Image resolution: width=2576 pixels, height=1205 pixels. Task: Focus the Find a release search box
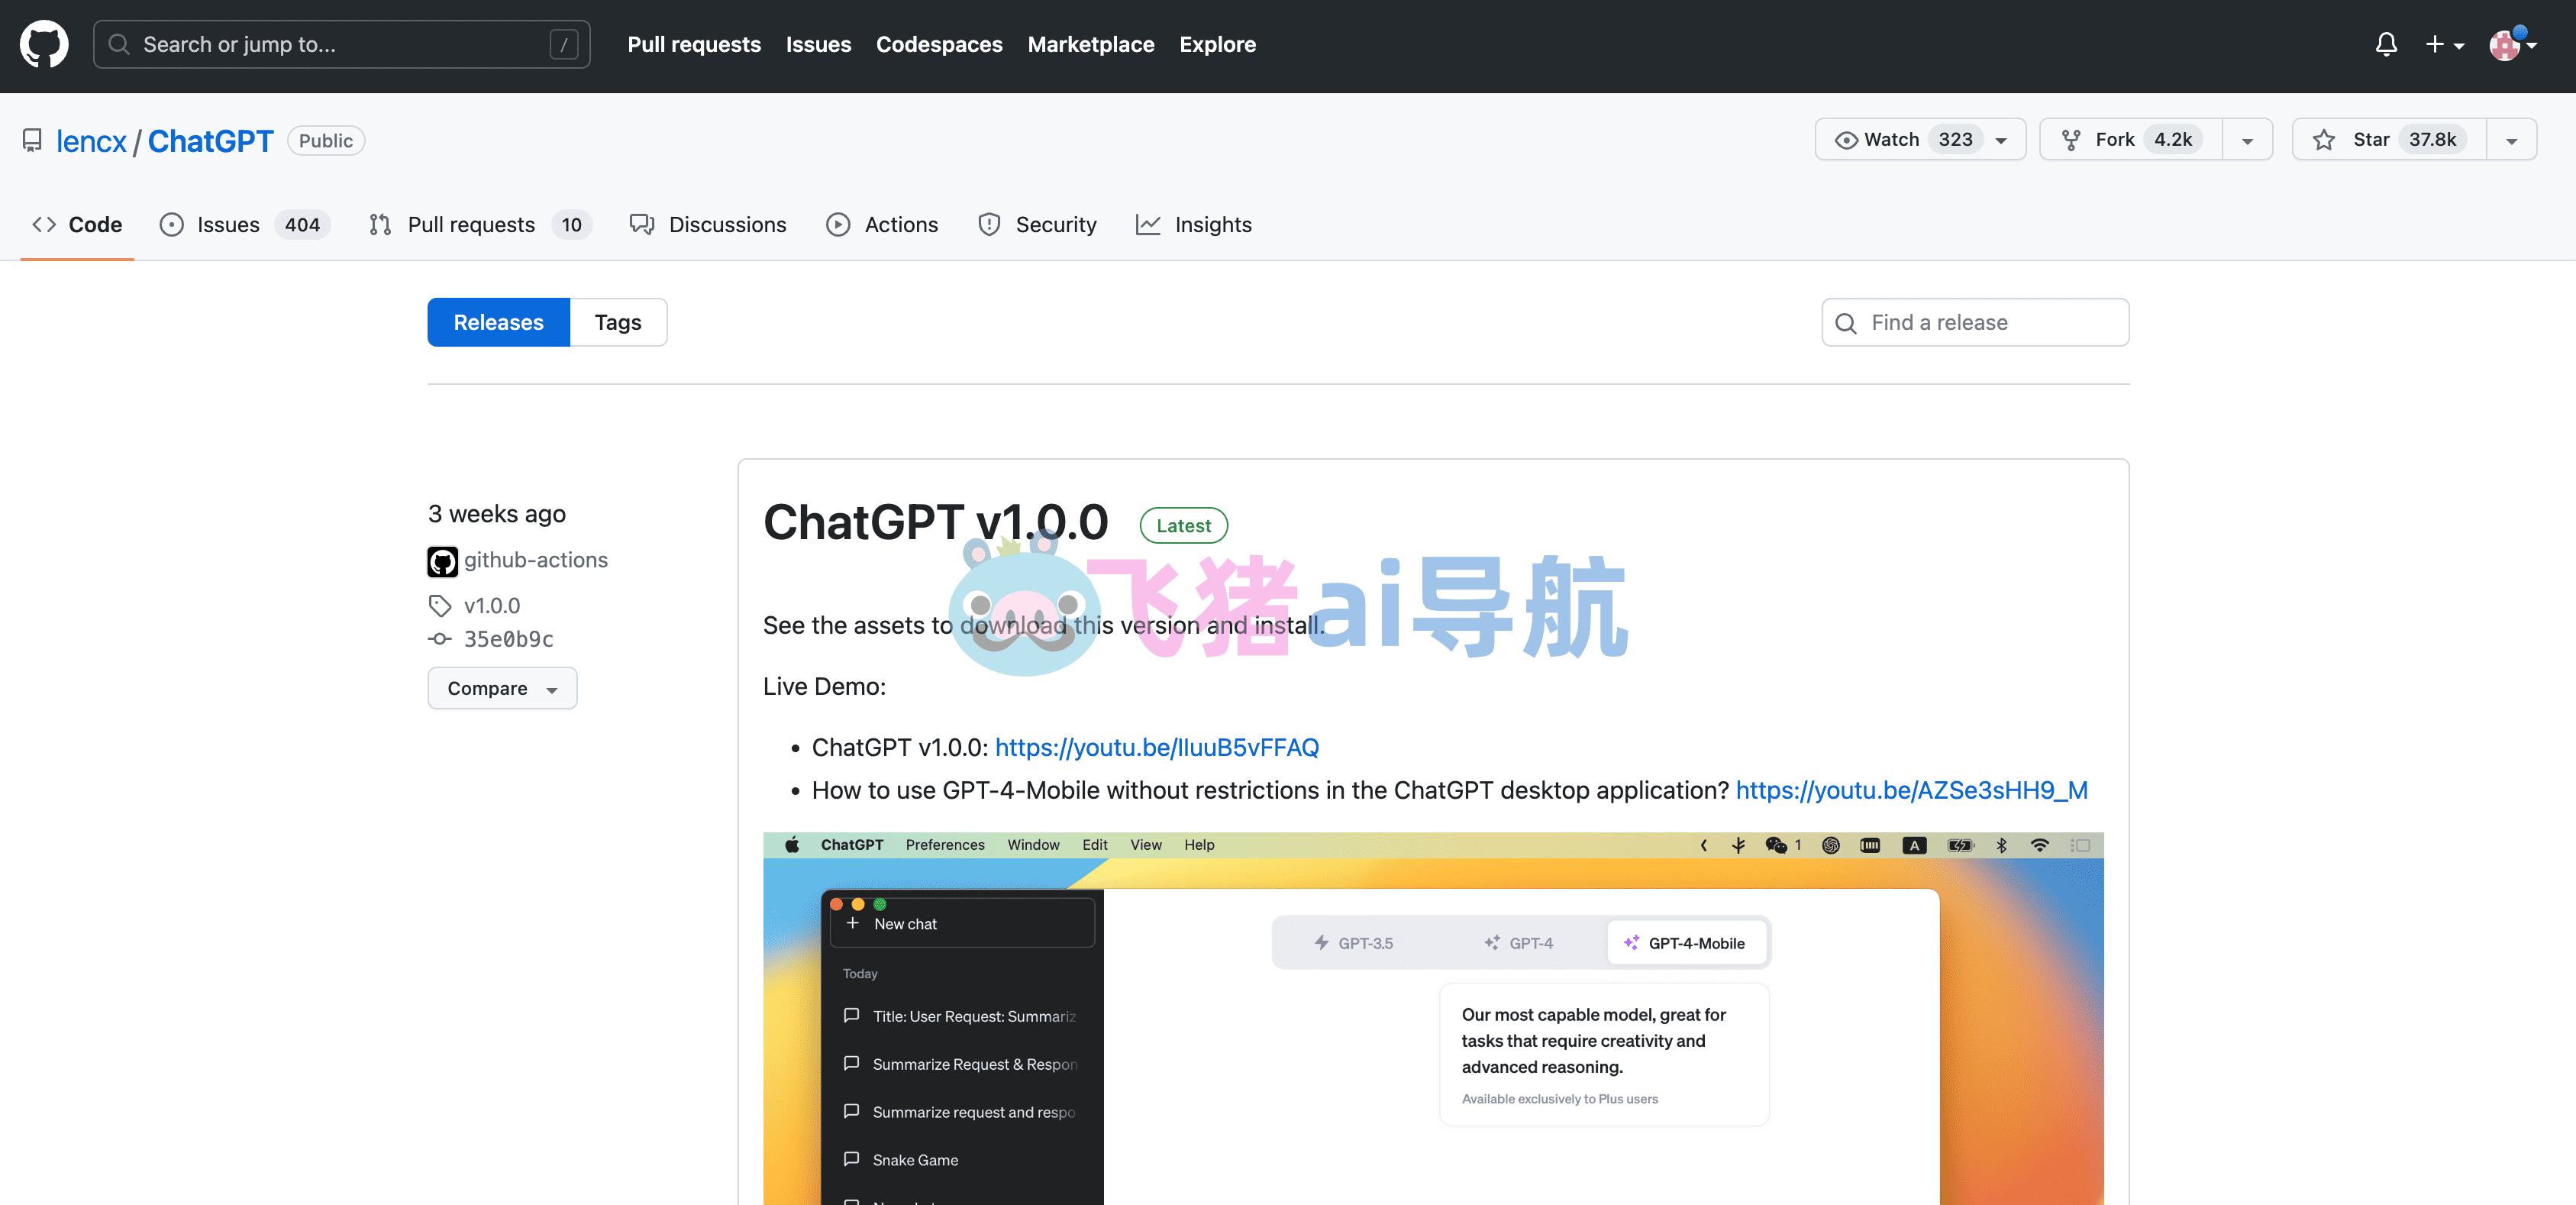pos(1975,323)
